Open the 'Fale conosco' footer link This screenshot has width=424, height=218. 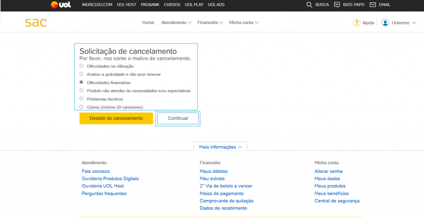[x=96, y=171]
